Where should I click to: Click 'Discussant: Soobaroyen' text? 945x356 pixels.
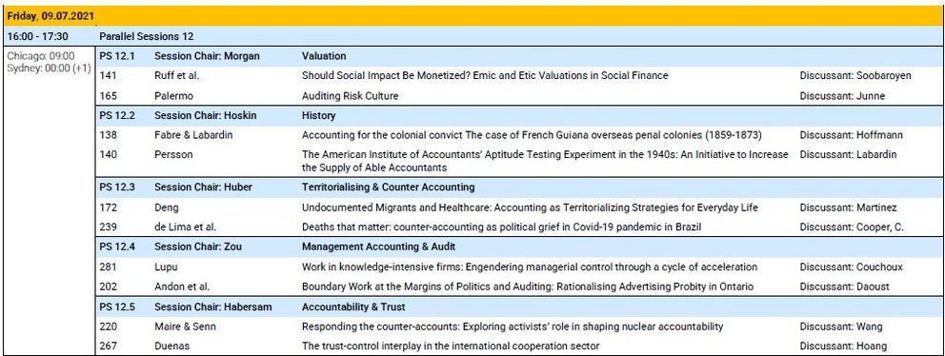click(x=855, y=76)
